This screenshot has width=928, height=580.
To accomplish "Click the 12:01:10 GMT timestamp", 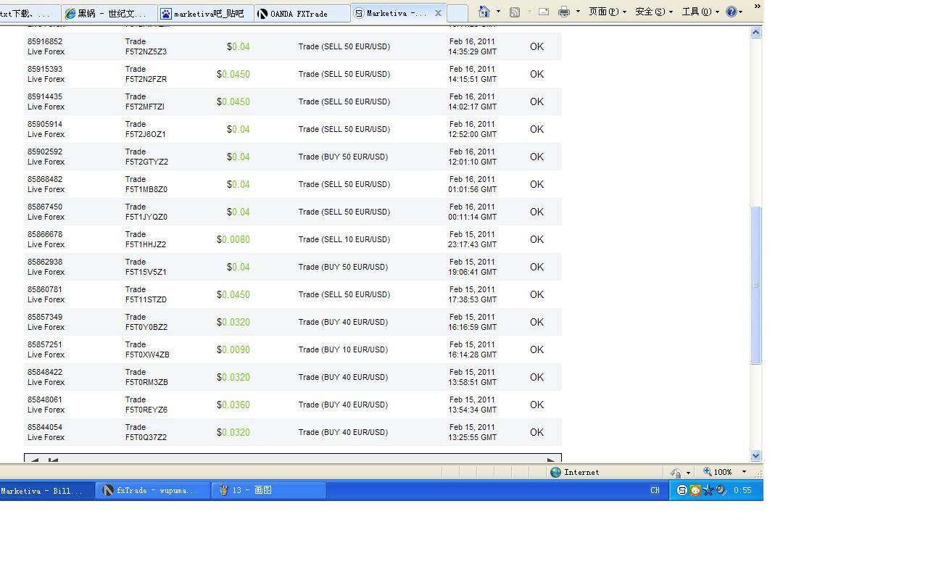I will click(472, 162).
